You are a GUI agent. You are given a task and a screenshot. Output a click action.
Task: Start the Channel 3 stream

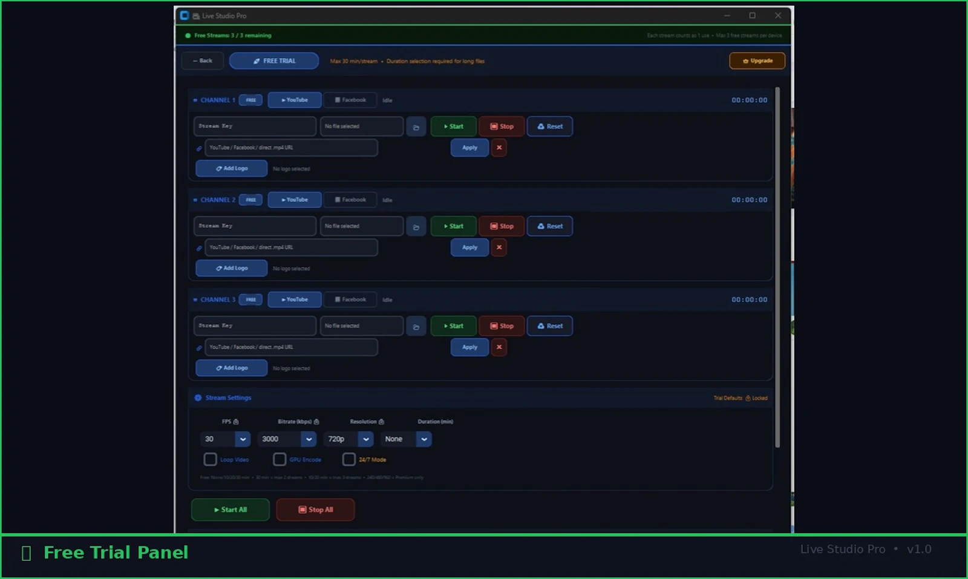pyautogui.click(x=453, y=326)
